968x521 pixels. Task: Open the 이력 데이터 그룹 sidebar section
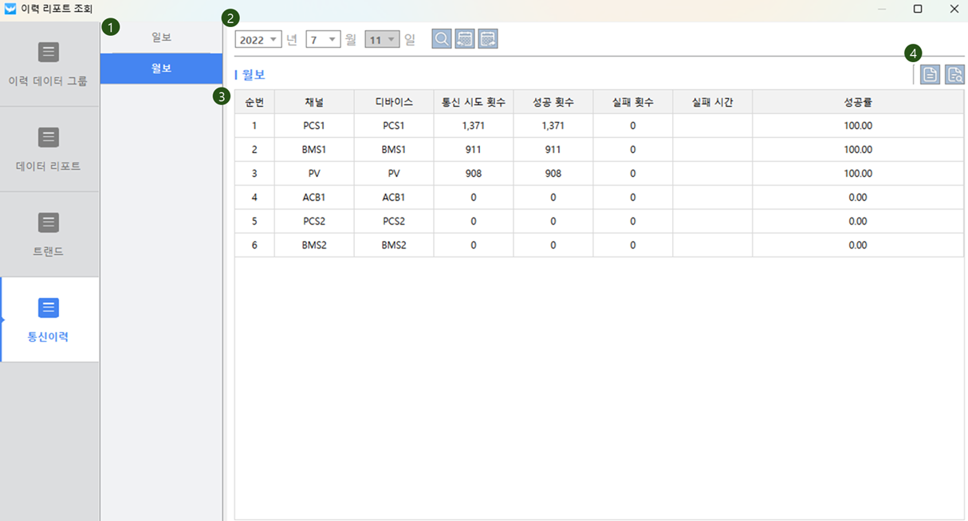[49, 64]
